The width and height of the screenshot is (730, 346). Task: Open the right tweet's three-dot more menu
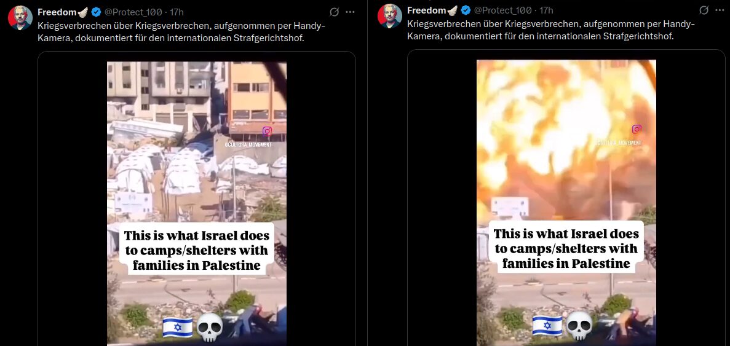(720, 10)
